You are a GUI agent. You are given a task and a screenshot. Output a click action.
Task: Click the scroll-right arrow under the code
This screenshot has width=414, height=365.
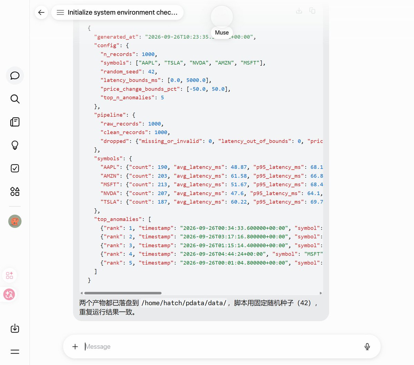tap(321, 293)
